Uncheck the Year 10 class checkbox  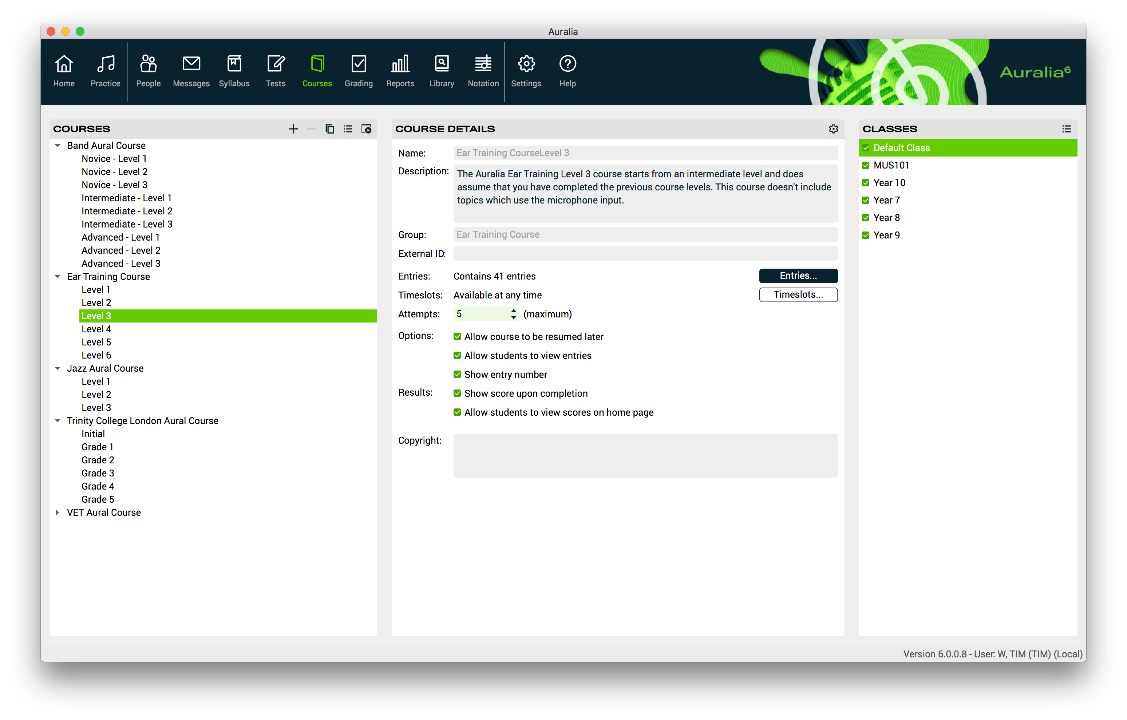(x=865, y=183)
